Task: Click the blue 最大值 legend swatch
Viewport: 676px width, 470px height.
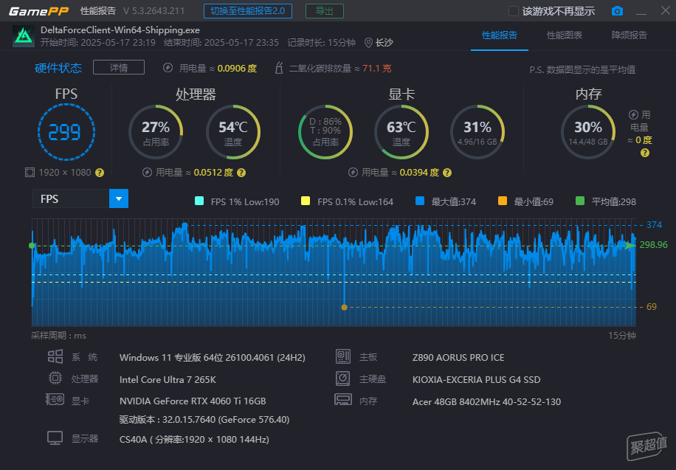Action: (420, 201)
